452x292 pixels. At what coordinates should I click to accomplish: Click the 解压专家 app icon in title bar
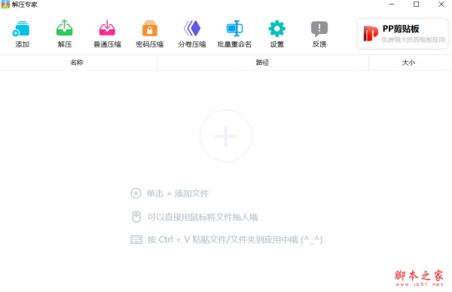(x=5, y=5)
